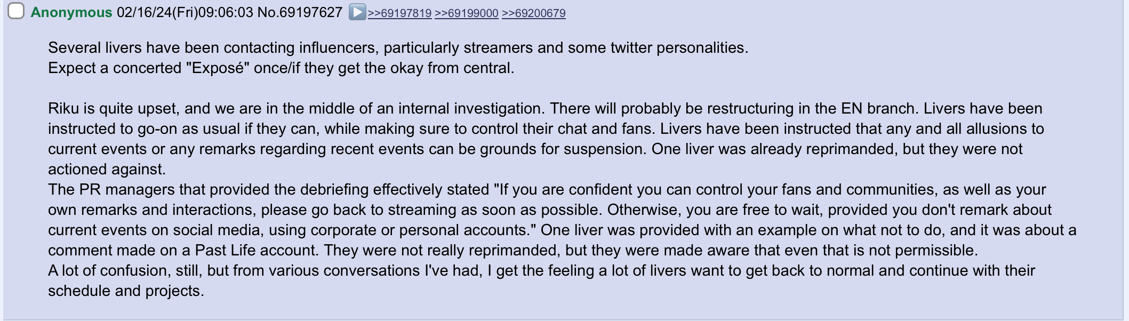Click the "No." permalink before the post number
The image size is (1129, 321).
pos(268,12)
